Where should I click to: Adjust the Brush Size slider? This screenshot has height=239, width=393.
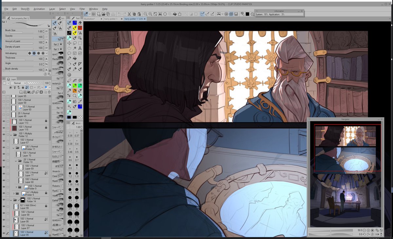click(x=21, y=32)
